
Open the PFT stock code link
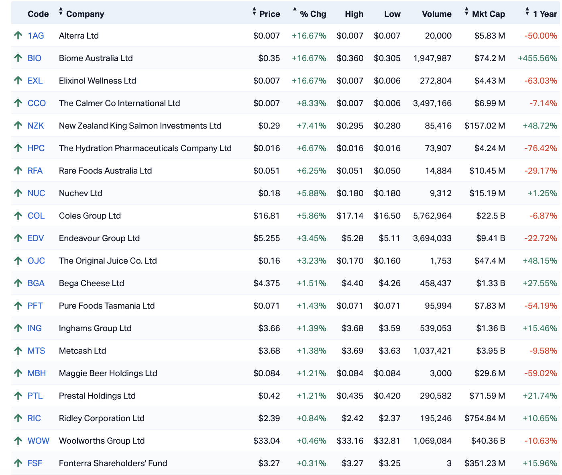[x=35, y=305]
